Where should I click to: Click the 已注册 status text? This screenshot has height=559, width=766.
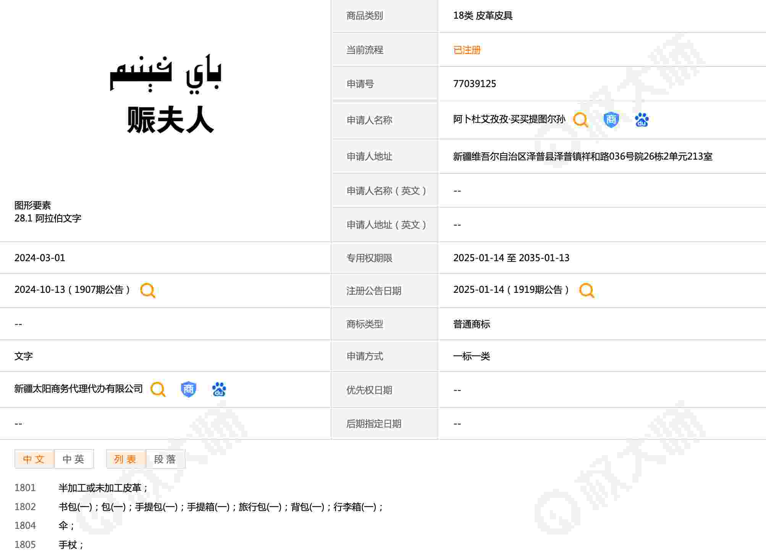467,50
